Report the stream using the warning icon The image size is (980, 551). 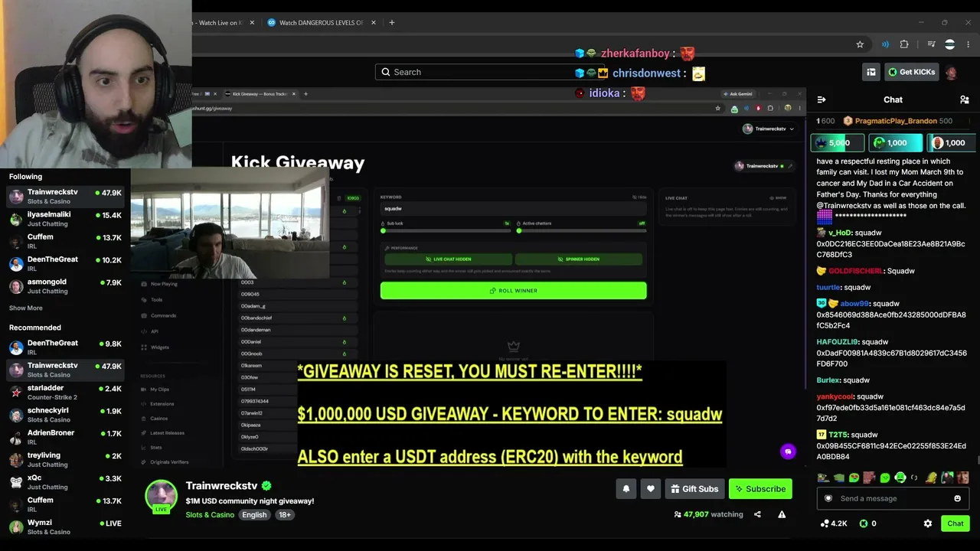click(782, 514)
